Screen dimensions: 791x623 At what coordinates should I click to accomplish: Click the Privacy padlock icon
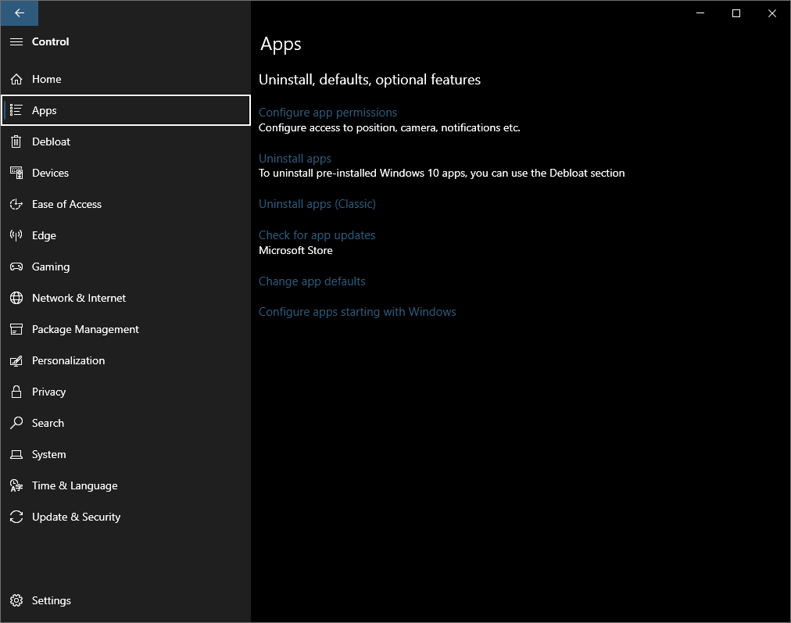(x=16, y=392)
